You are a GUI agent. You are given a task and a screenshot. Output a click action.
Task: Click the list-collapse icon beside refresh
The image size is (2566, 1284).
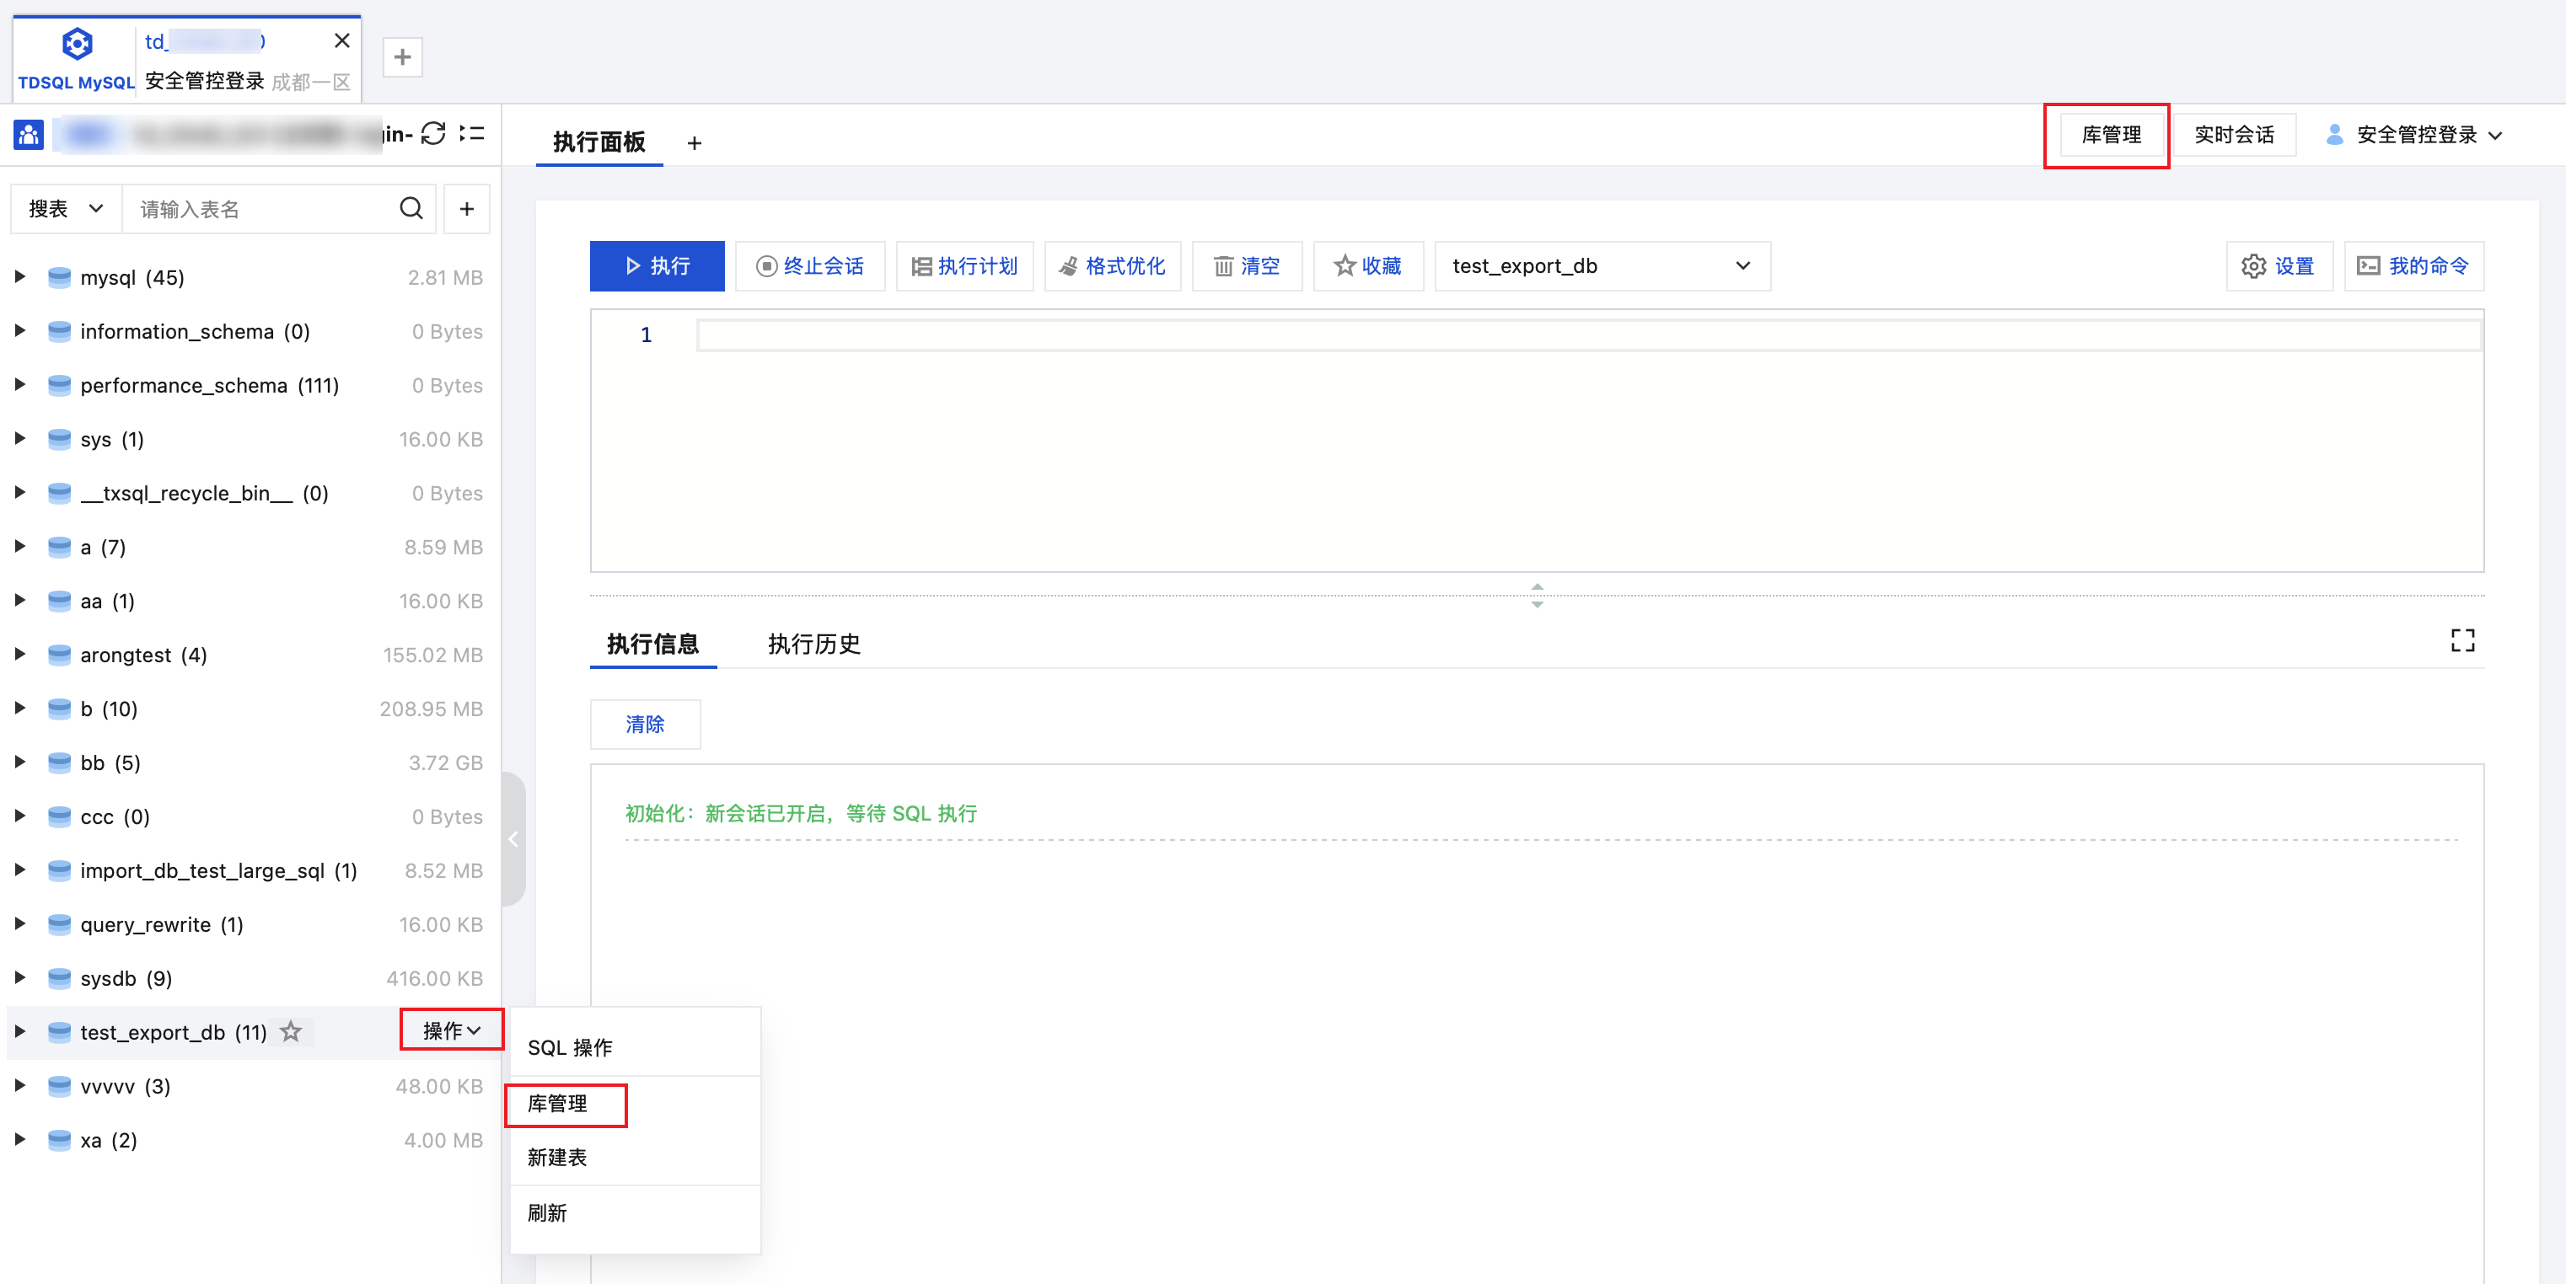pos(472,134)
